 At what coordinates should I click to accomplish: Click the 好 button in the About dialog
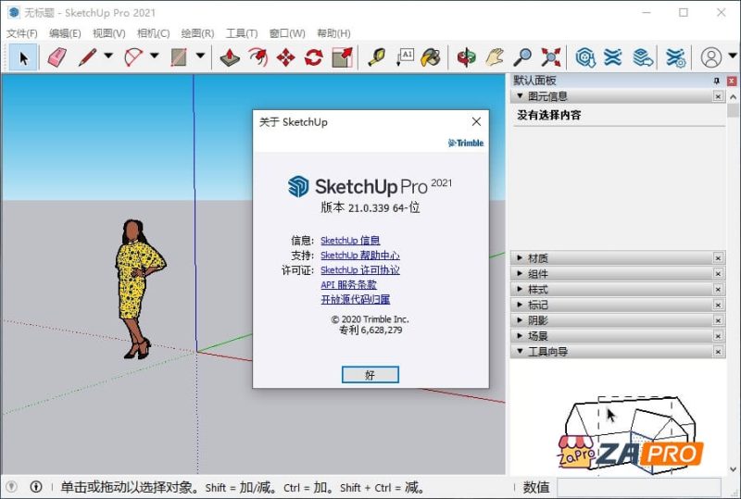(x=370, y=375)
